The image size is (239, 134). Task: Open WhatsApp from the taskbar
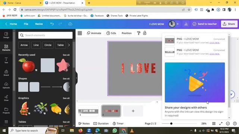point(115,131)
